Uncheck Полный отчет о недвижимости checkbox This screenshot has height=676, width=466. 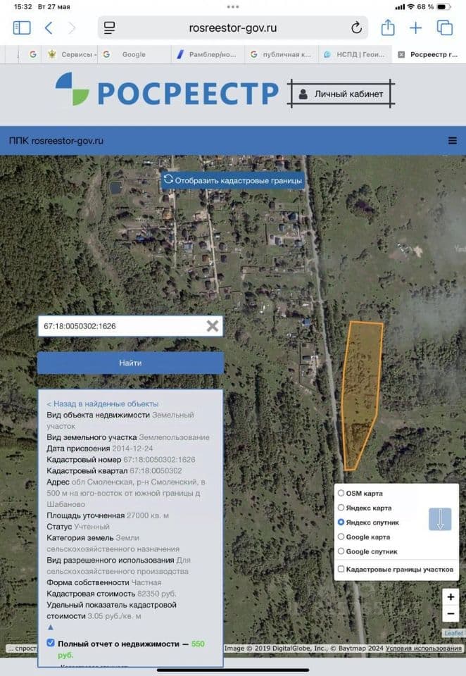(51, 643)
